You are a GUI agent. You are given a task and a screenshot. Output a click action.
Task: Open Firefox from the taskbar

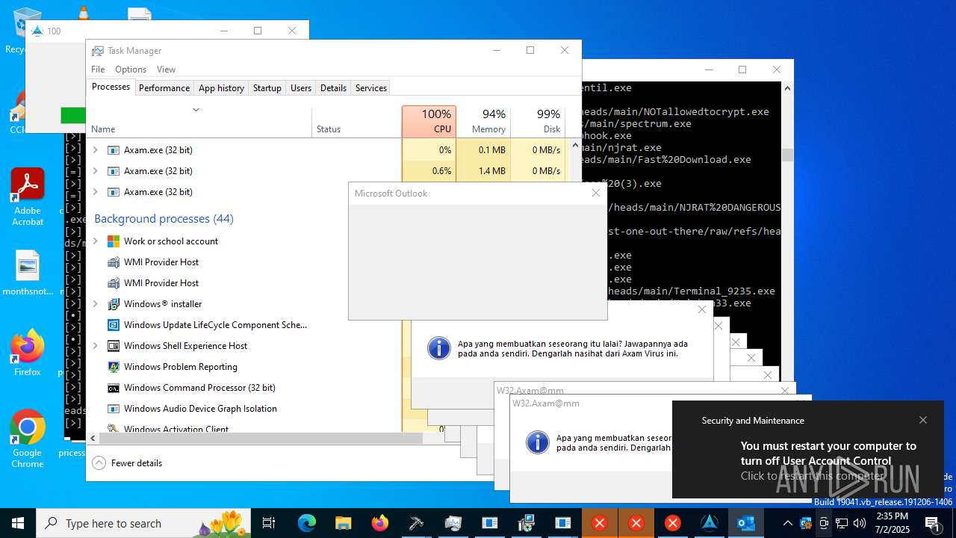380,523
